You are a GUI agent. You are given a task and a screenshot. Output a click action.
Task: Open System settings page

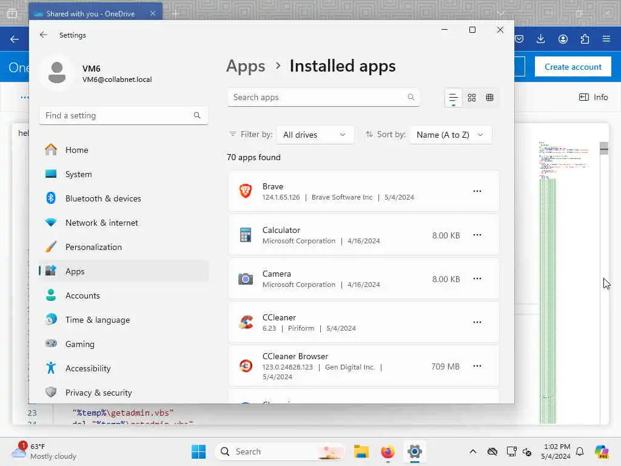click(124, 174)
